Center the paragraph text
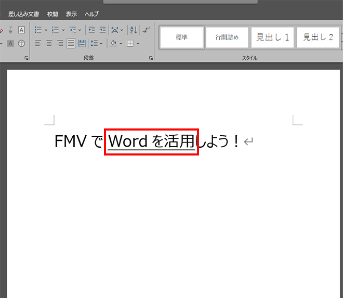Viewport: 343px width, 298px height. coord(49,43)
